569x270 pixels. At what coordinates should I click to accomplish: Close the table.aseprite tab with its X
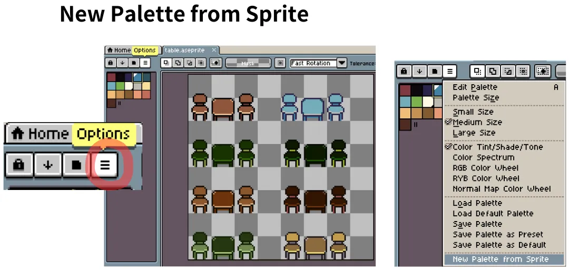click(214, 50)
